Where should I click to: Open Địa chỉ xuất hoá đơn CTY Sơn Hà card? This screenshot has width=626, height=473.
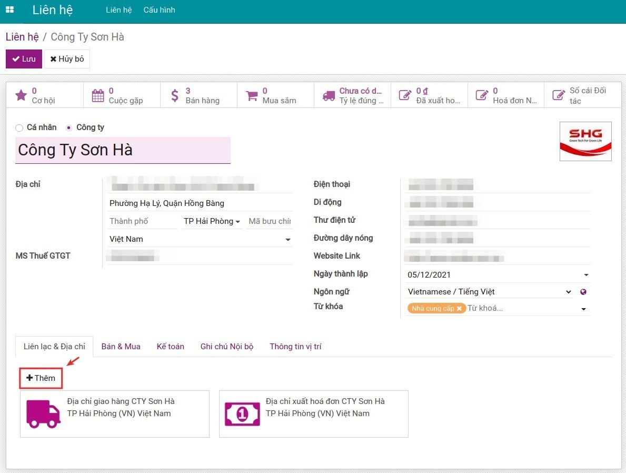314,414
